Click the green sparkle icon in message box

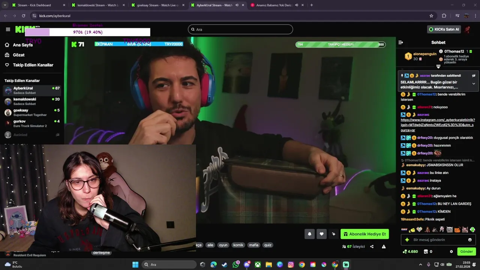point(407,240)
